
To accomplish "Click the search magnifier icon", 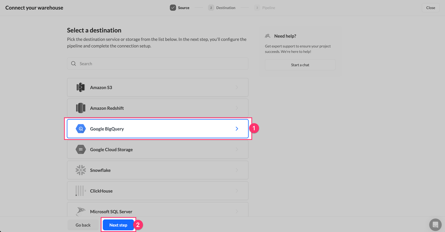I will click(73, 64).
